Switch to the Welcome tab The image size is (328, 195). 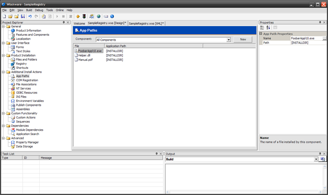click(x=79, y=23)
